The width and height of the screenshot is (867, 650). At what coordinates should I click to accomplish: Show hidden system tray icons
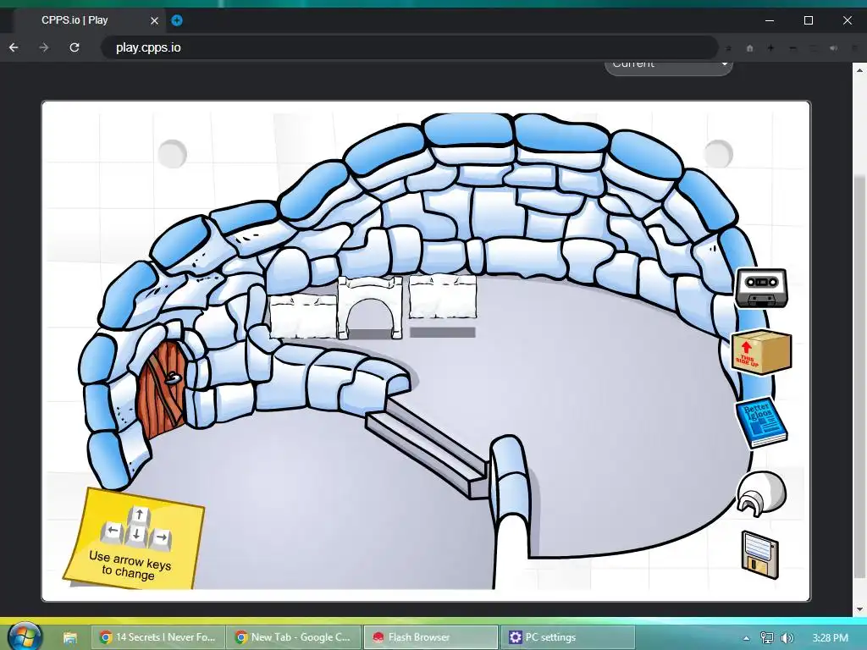[x=746, y=638]
